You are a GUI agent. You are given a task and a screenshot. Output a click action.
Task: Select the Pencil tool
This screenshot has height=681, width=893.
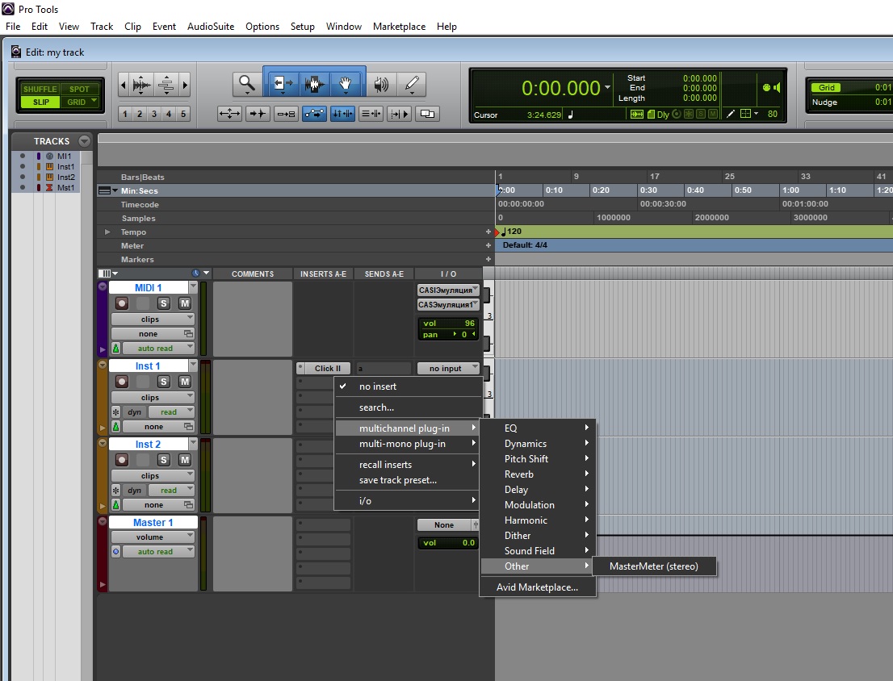coord(412,84)
